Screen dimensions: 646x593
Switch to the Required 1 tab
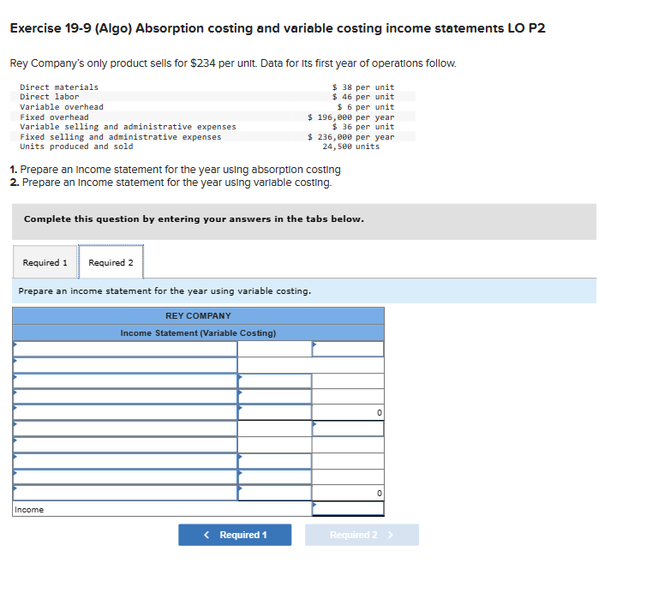[x=45, y=262]
